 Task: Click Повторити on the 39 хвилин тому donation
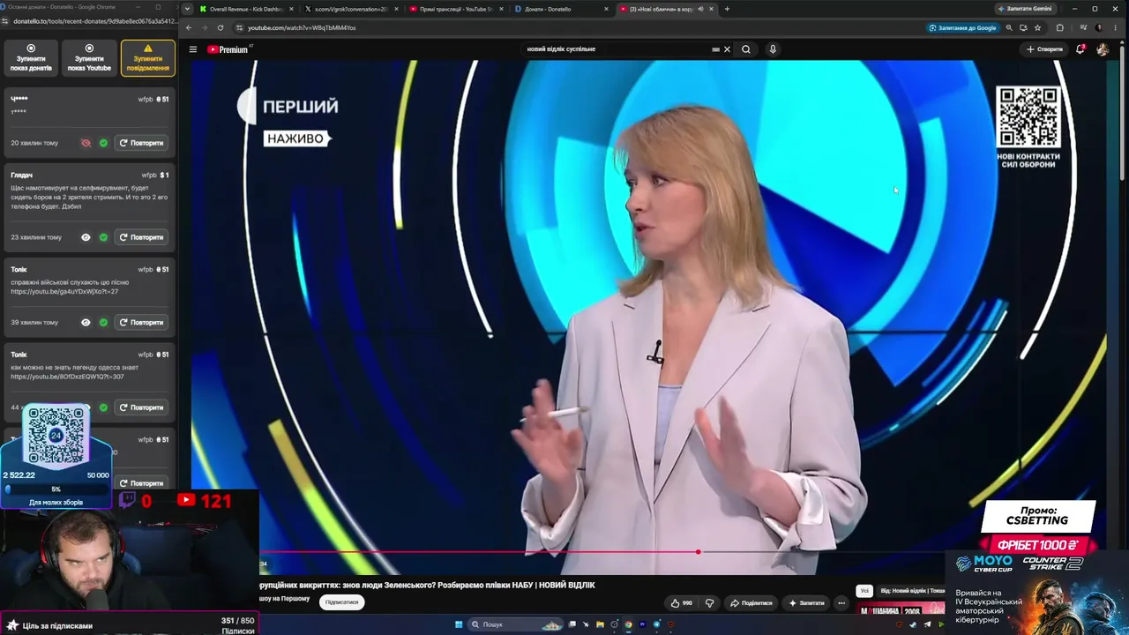[141, 322]
